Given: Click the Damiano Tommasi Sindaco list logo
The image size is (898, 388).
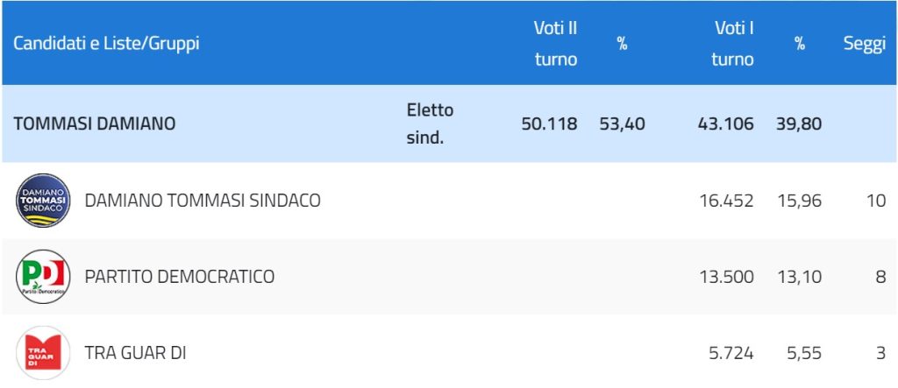Looking at the screenshot, I should pyautogui.click(x=43, y=201).
